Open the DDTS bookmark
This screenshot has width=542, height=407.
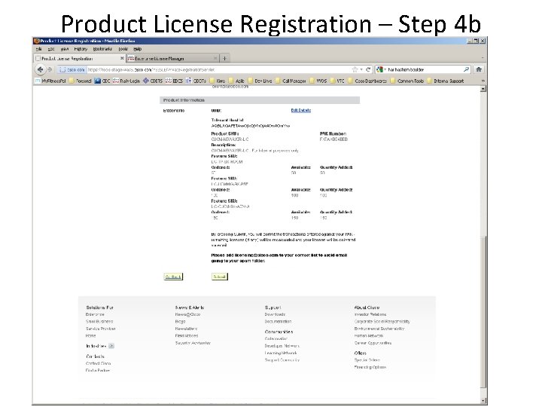196,81
